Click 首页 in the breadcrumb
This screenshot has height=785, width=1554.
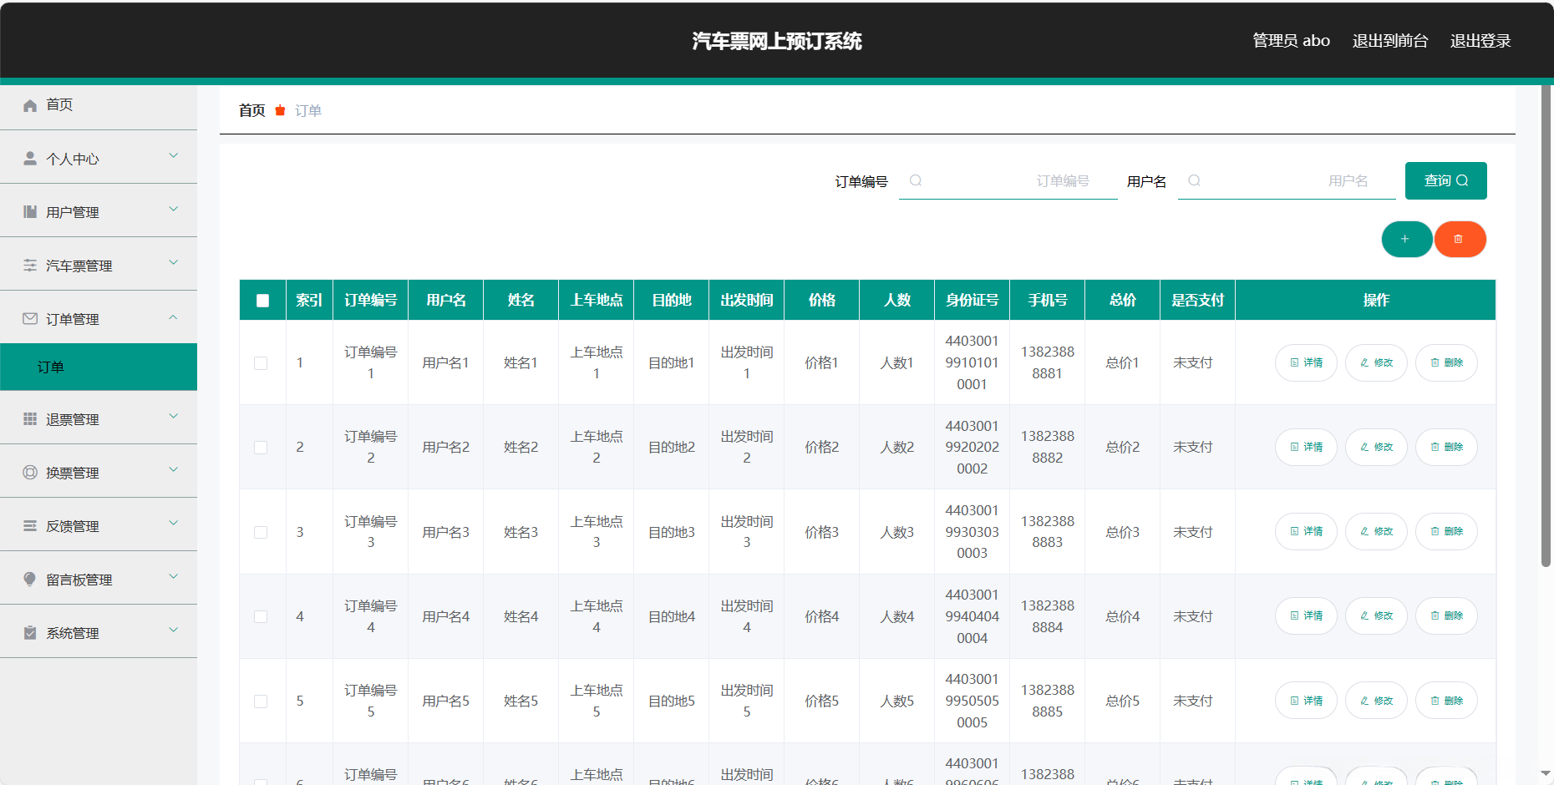(252, 110)
